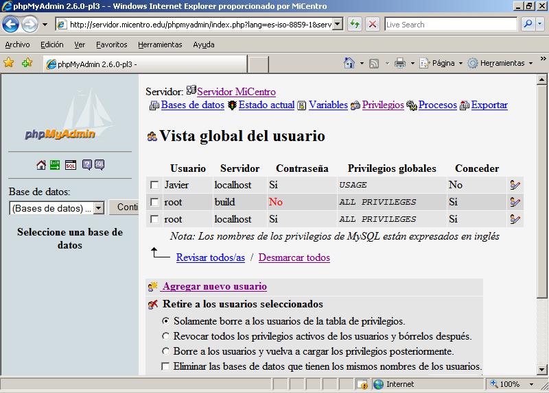This screenshot has width=549, height=393.
Task: Click the browser refresh button
Action: coord(355,24)
